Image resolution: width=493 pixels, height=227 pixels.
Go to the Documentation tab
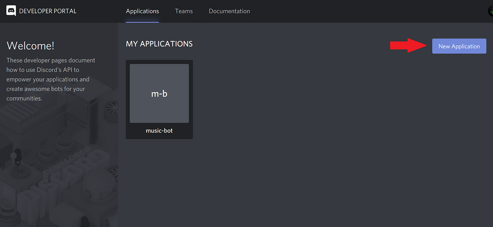tap(229, 11)
